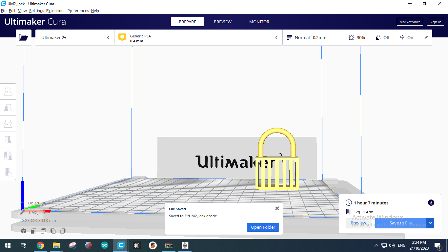Click the clock icon beside print time

point(349,203)
